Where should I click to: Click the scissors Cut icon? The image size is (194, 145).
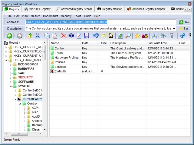38,36
